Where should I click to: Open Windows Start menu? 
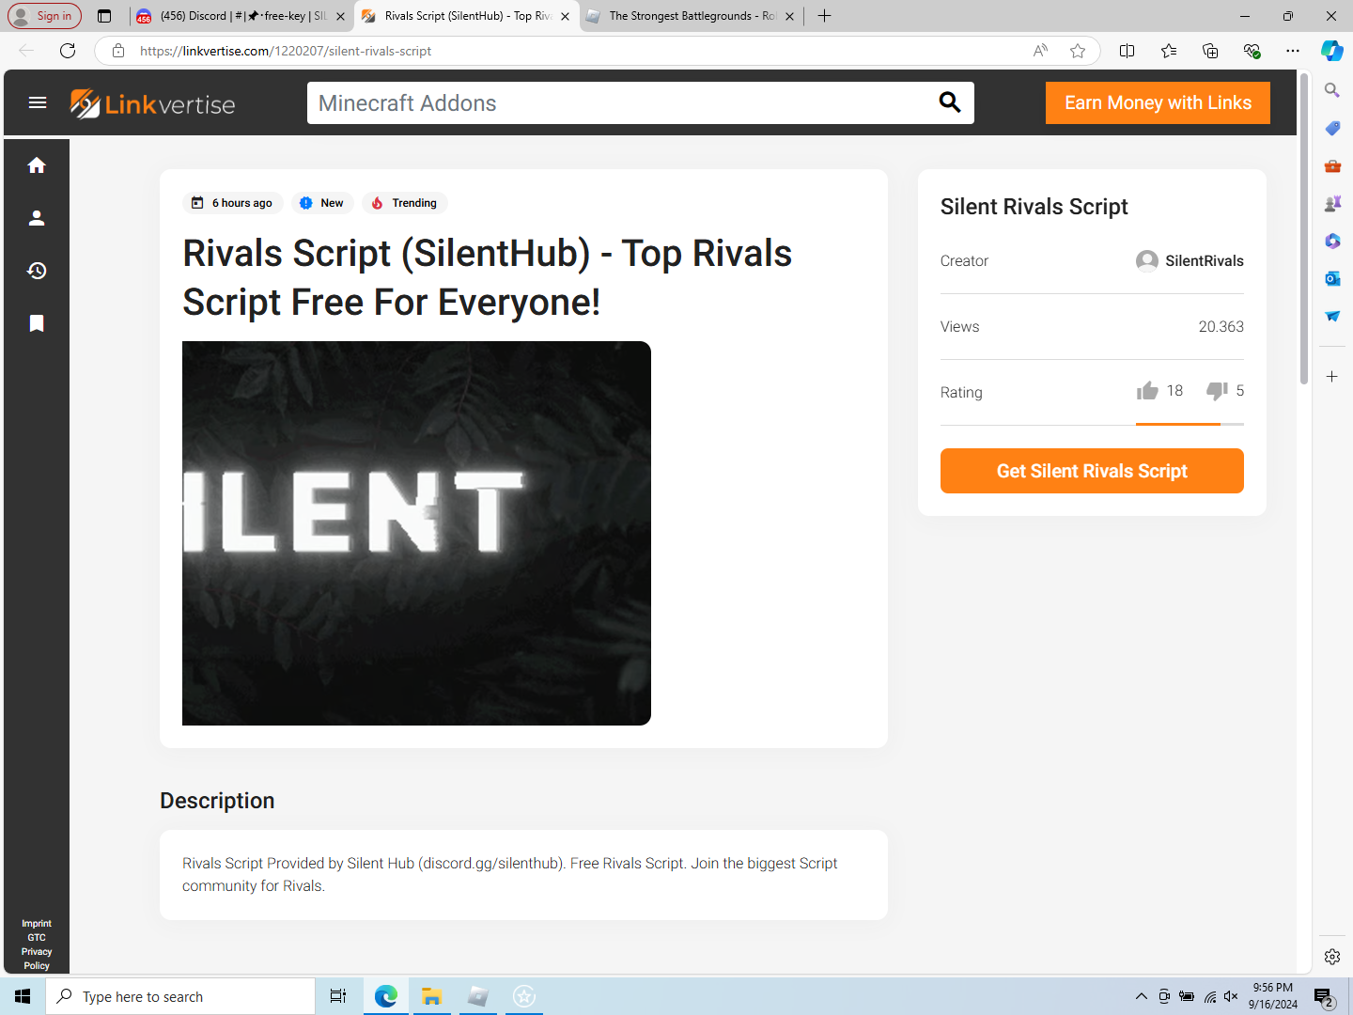pyautogui.click(x=23, y=996)
